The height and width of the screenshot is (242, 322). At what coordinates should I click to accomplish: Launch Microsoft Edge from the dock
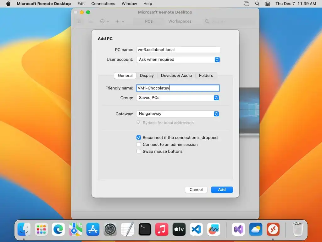(x=58, y=229)
